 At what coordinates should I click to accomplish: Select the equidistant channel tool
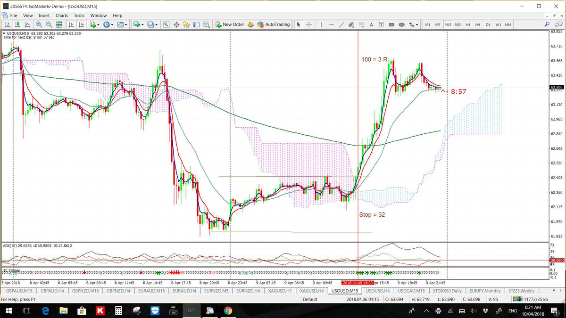pyautogui.click(x=351, y=24)
